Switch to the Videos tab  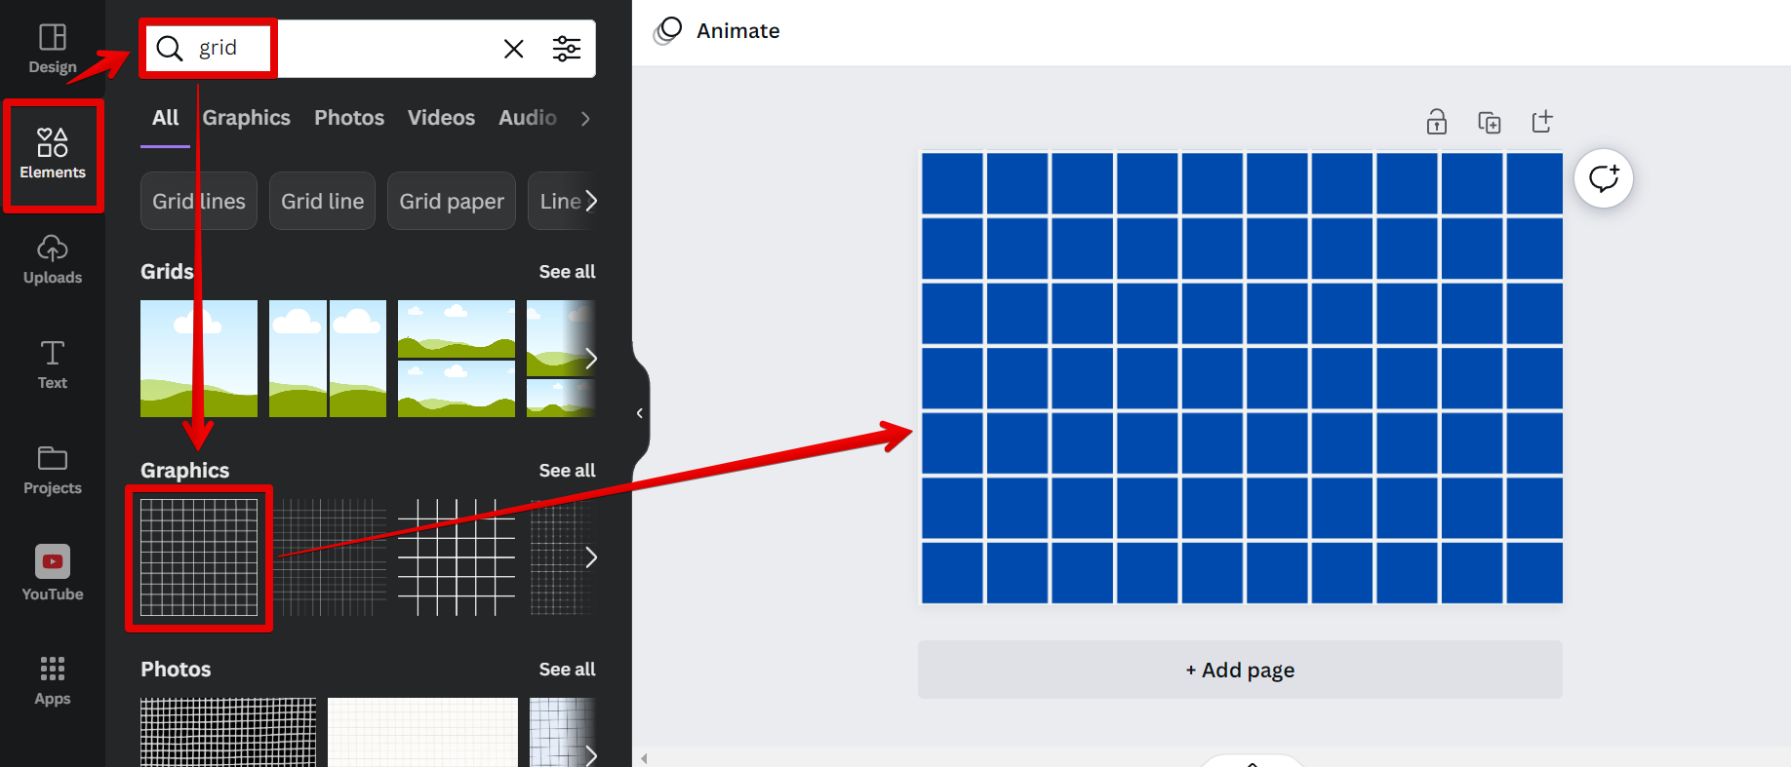coord(441,118)
